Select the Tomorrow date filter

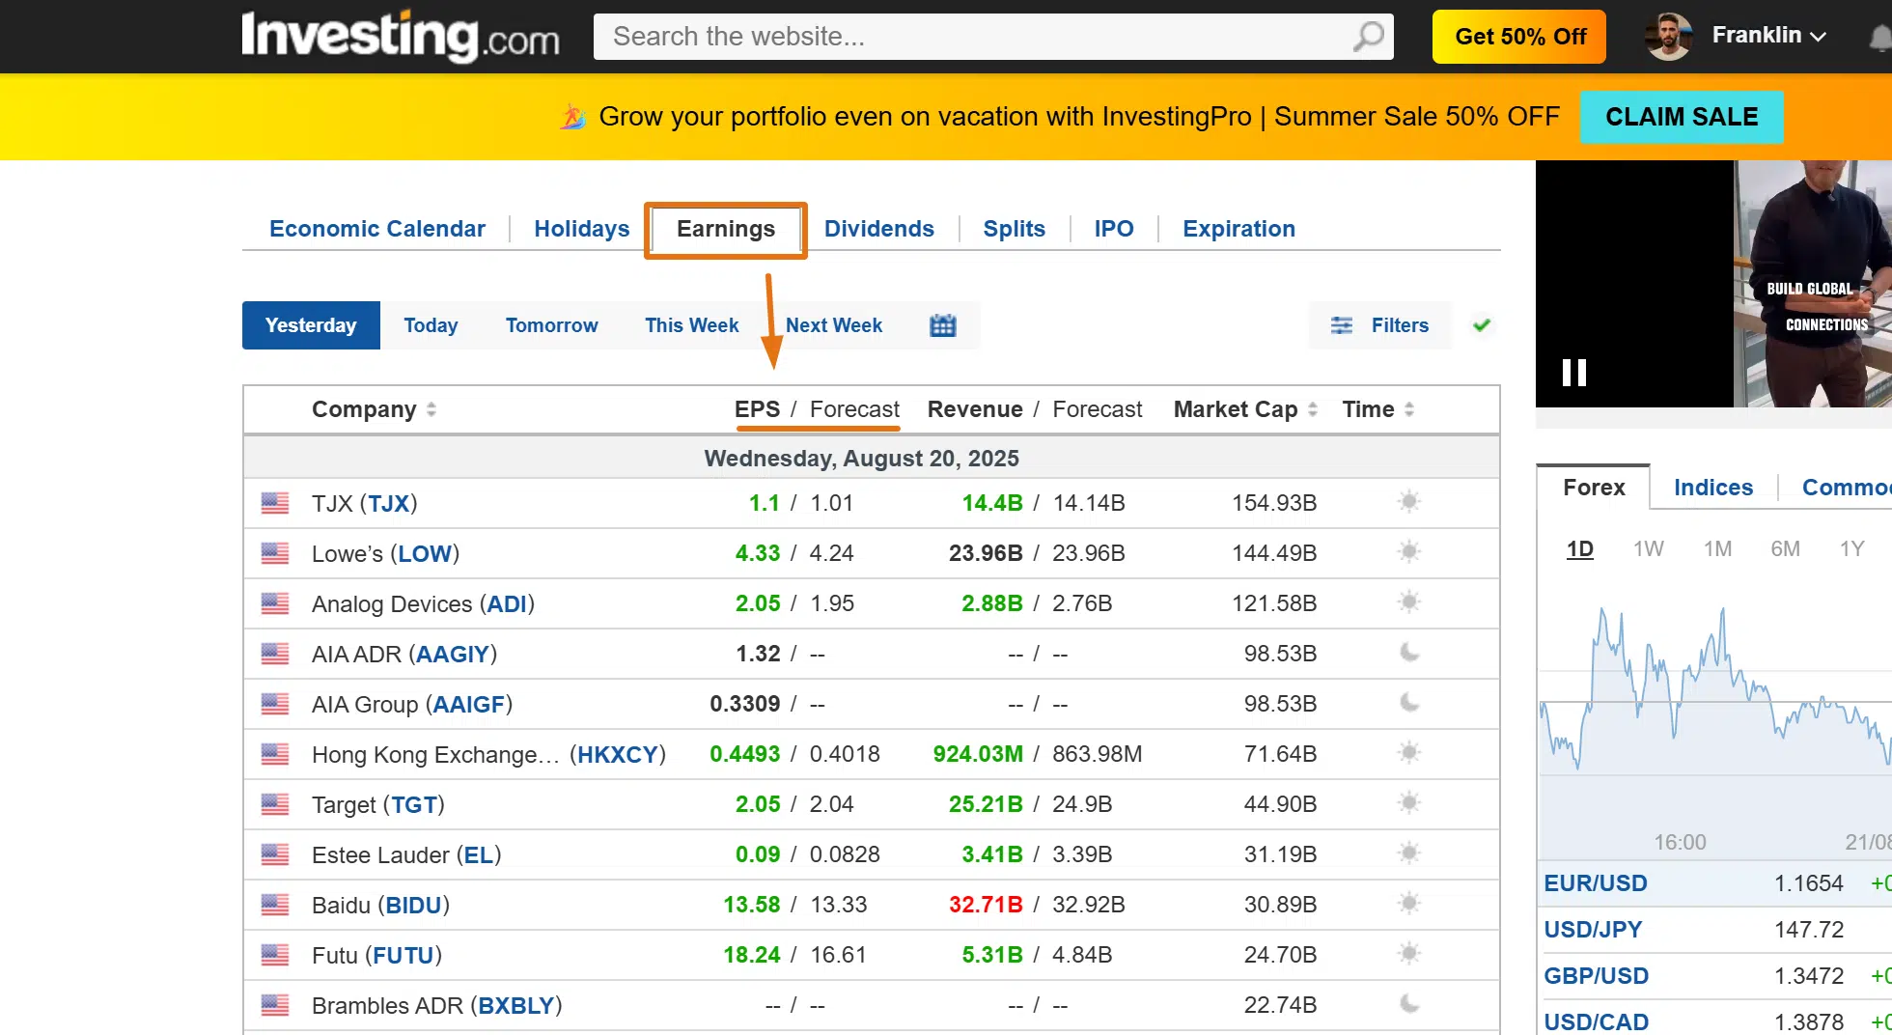click(x=551, y=325)
